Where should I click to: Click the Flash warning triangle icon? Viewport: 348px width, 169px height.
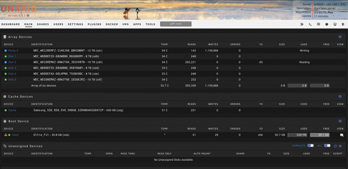click(6, 135)
